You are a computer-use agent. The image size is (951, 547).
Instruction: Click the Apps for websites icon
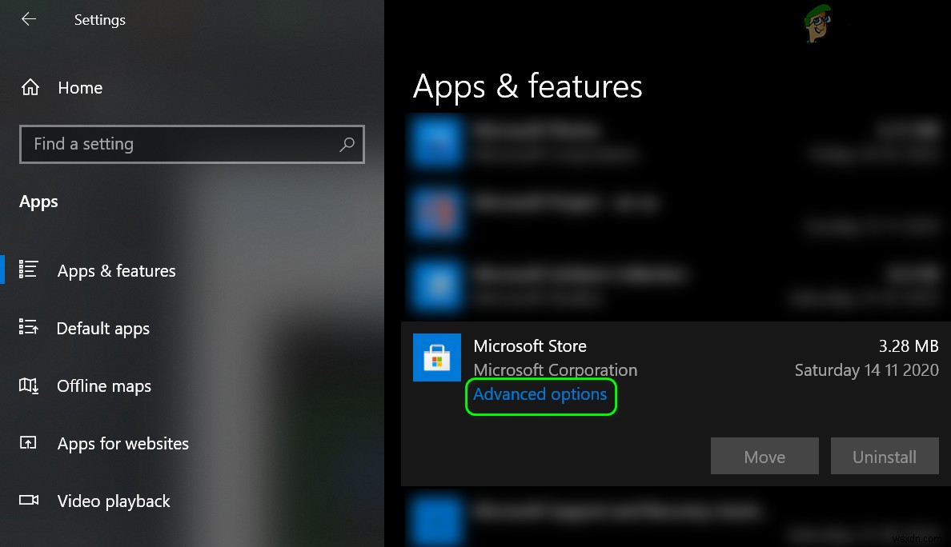pos(29,443)
